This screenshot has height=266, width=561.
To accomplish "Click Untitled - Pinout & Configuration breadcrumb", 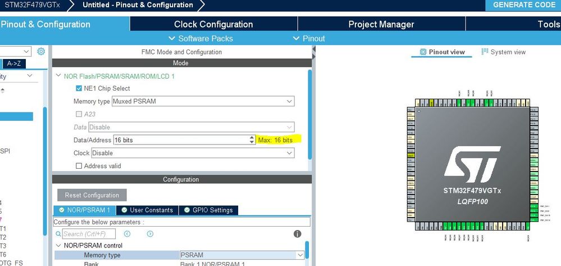I will (138, 5).
